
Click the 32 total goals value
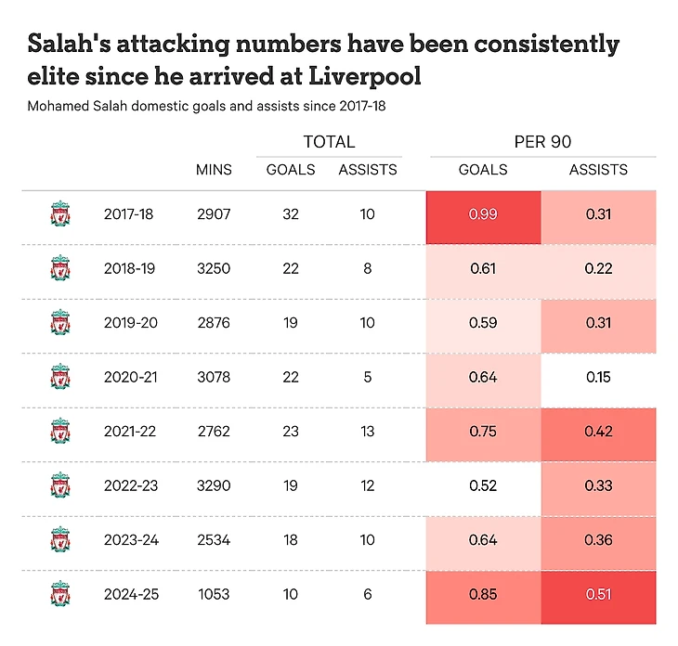(x=291, y=213)
